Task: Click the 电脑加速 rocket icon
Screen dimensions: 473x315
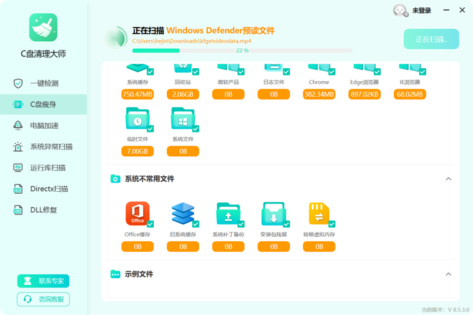Action: tap(18, 126)
